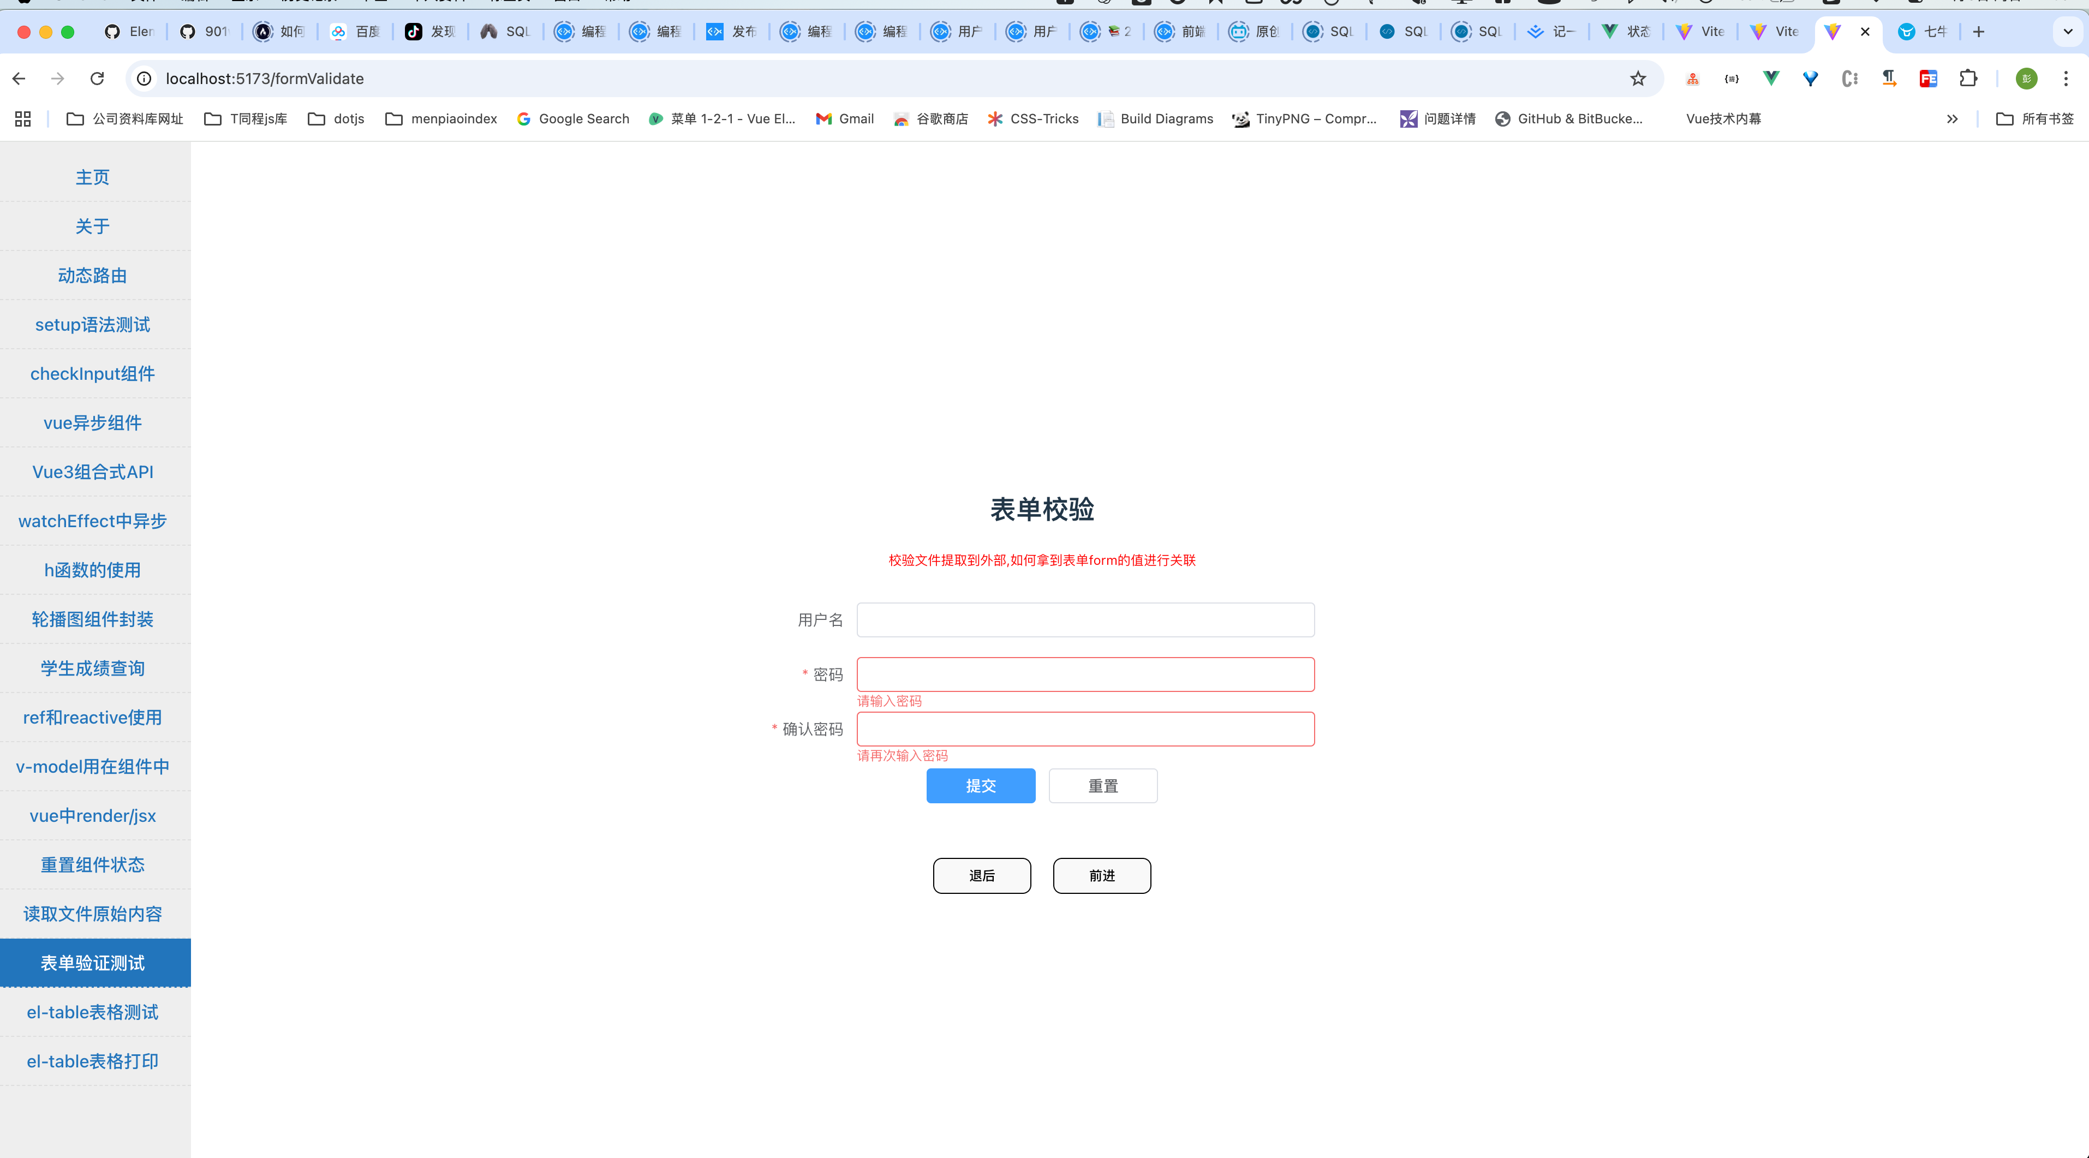Close the active Vite tab
The width and height of the screenshot is (2089, 1158).
pos(1865,32)
